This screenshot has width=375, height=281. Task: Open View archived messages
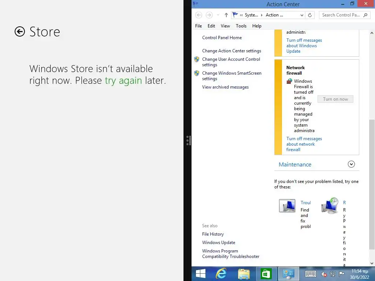tap(225, 87)
